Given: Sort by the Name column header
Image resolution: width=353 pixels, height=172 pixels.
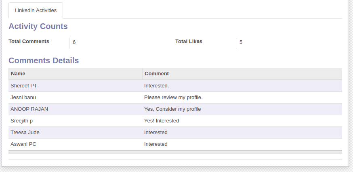Looking at the screenshot, I should [x=18, y=74].
